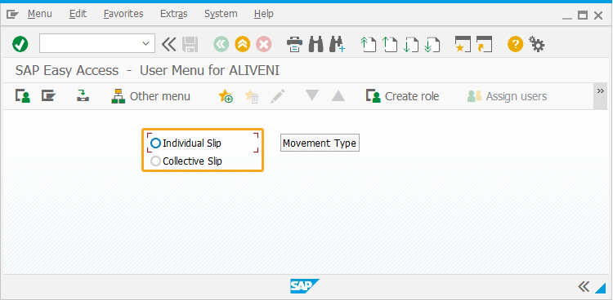Click the SAP Business Workplace icon

83,96
